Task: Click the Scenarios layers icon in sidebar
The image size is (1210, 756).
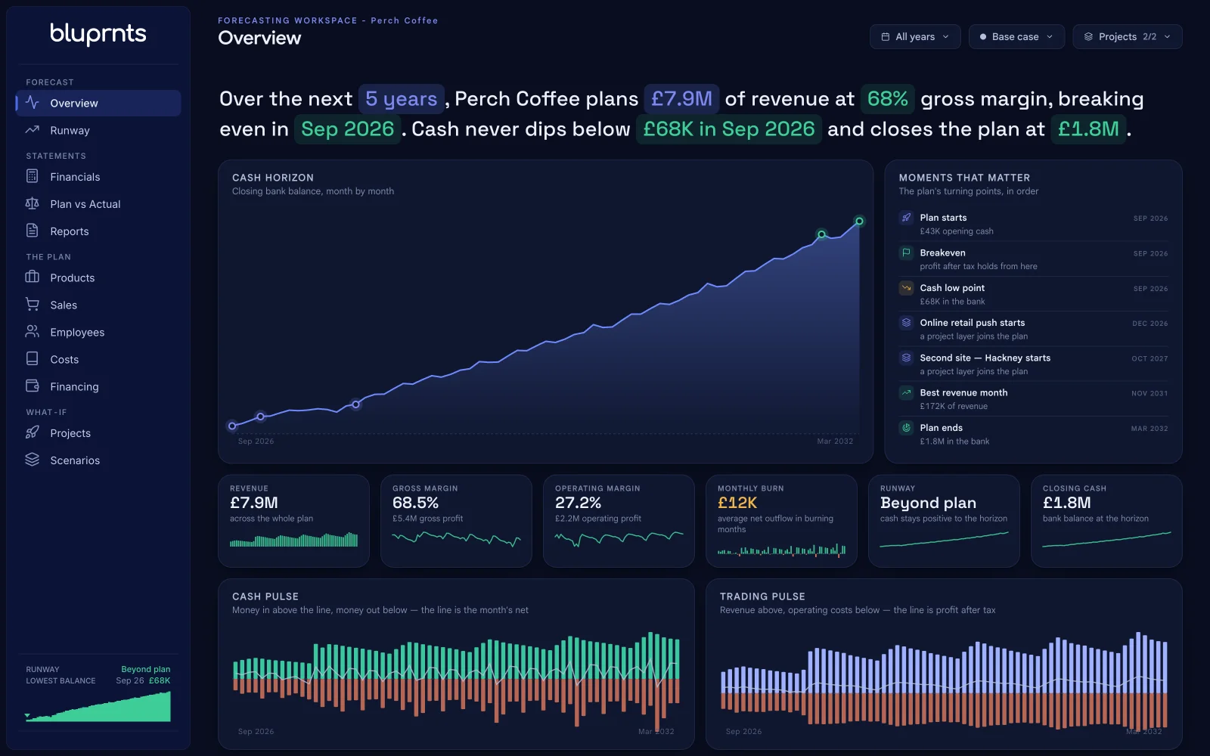Action: click(32, 460)
